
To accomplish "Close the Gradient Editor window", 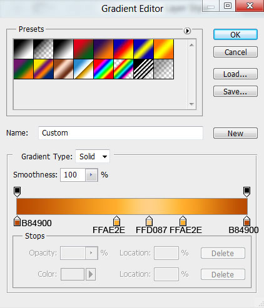I will click(250, 6).
